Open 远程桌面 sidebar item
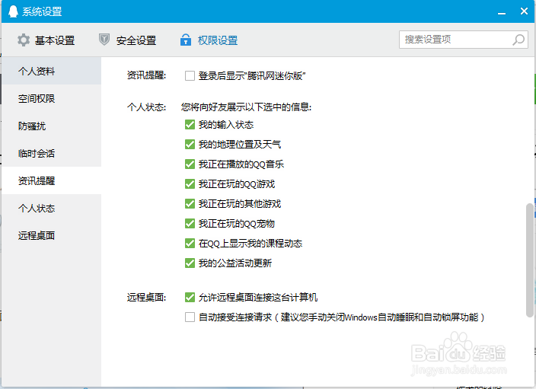Viewport: 536px width, 389px height. tap(51, 235)
